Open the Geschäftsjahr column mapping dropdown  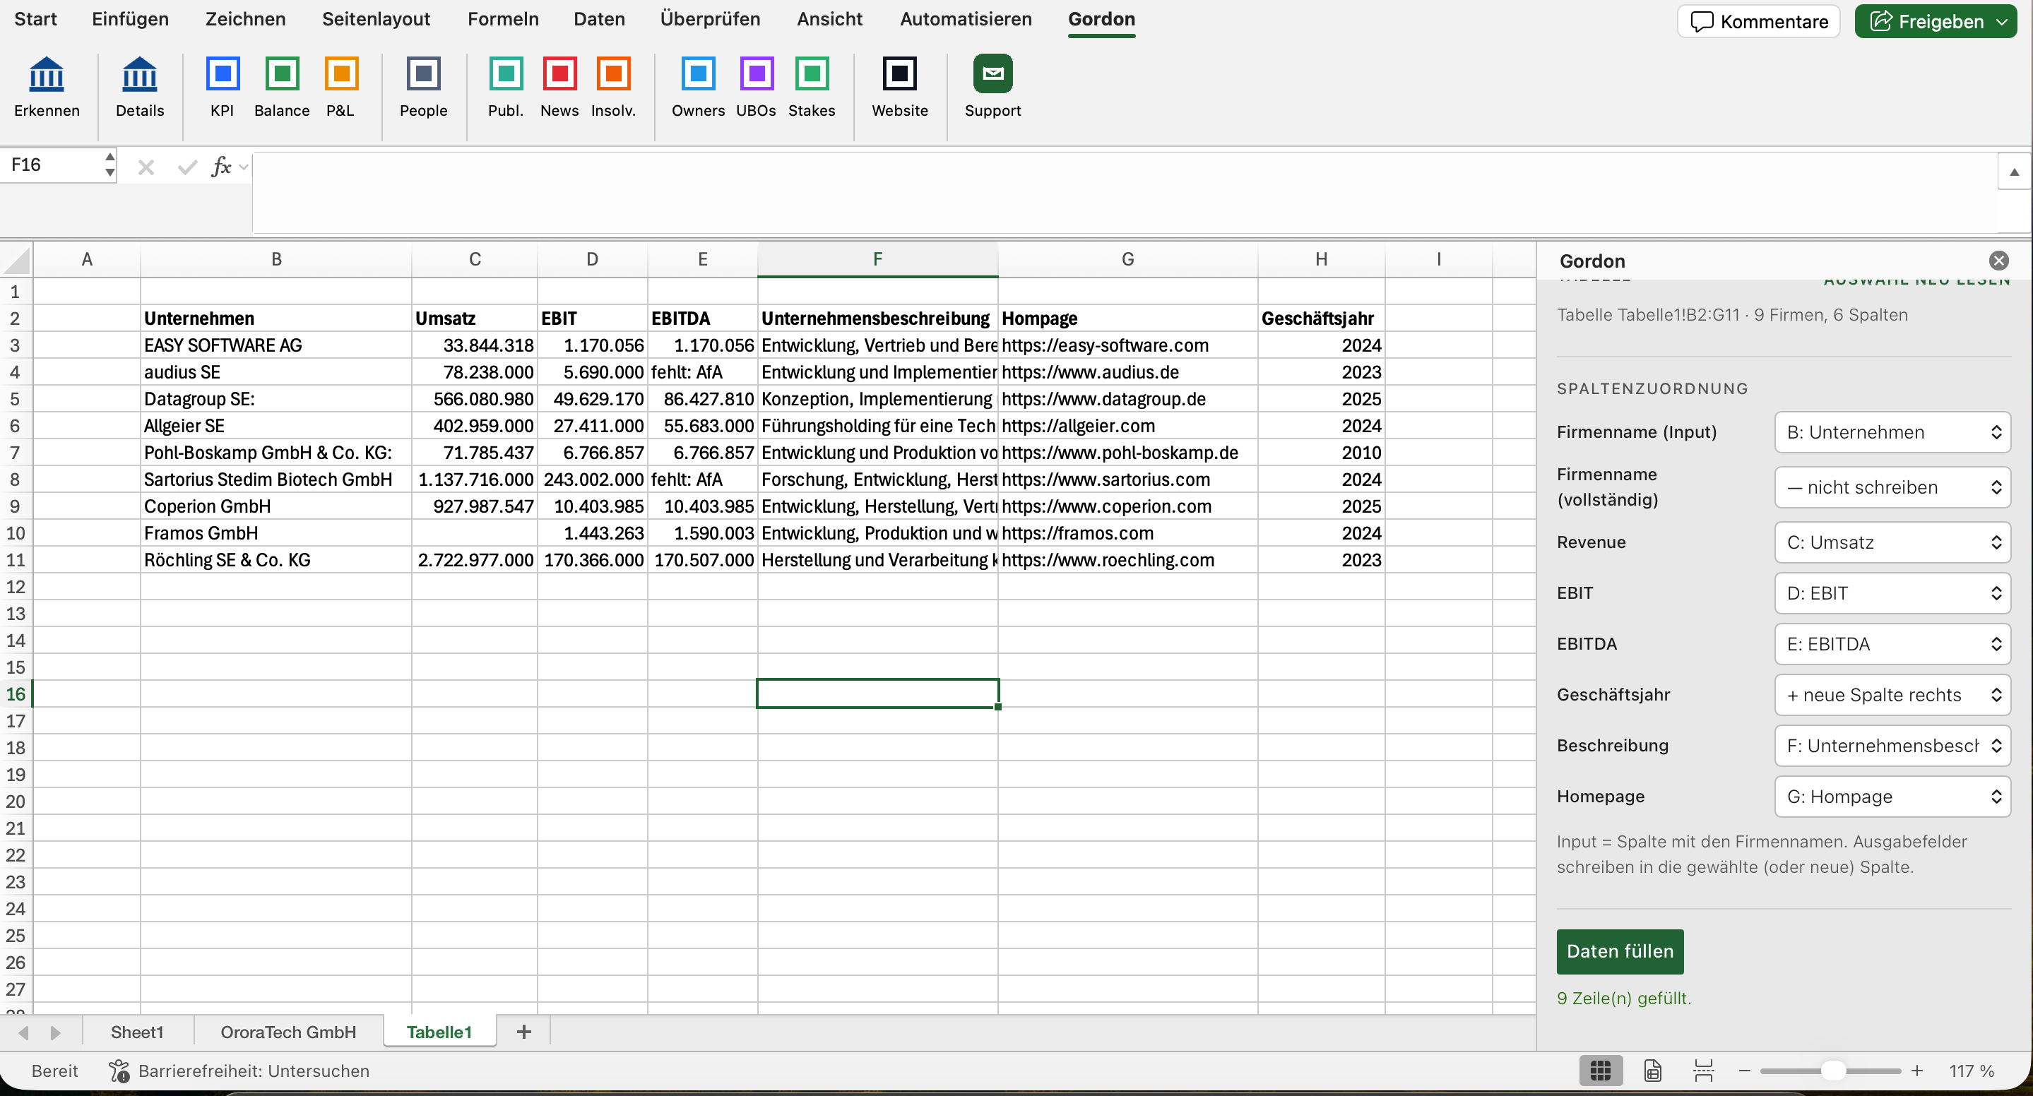click(1892, 695)
